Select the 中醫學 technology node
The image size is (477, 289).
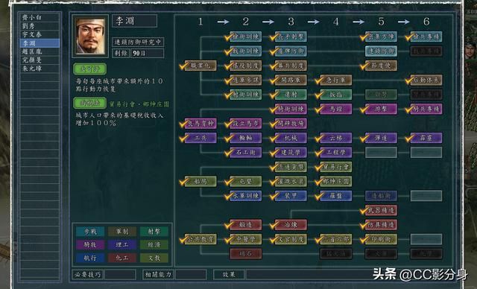click(x=246, y=239)
